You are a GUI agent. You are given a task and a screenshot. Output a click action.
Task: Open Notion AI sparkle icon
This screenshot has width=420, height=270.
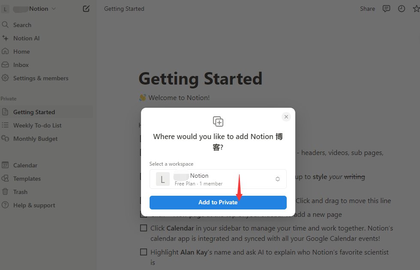click(5, 38)
